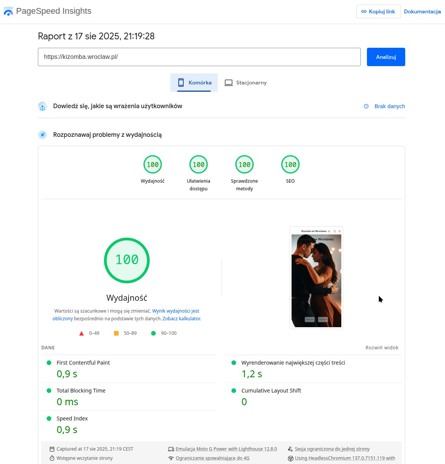Switch to the Stacjonarny tab
This screenshot has height=464, width=445.
point(245,82)
